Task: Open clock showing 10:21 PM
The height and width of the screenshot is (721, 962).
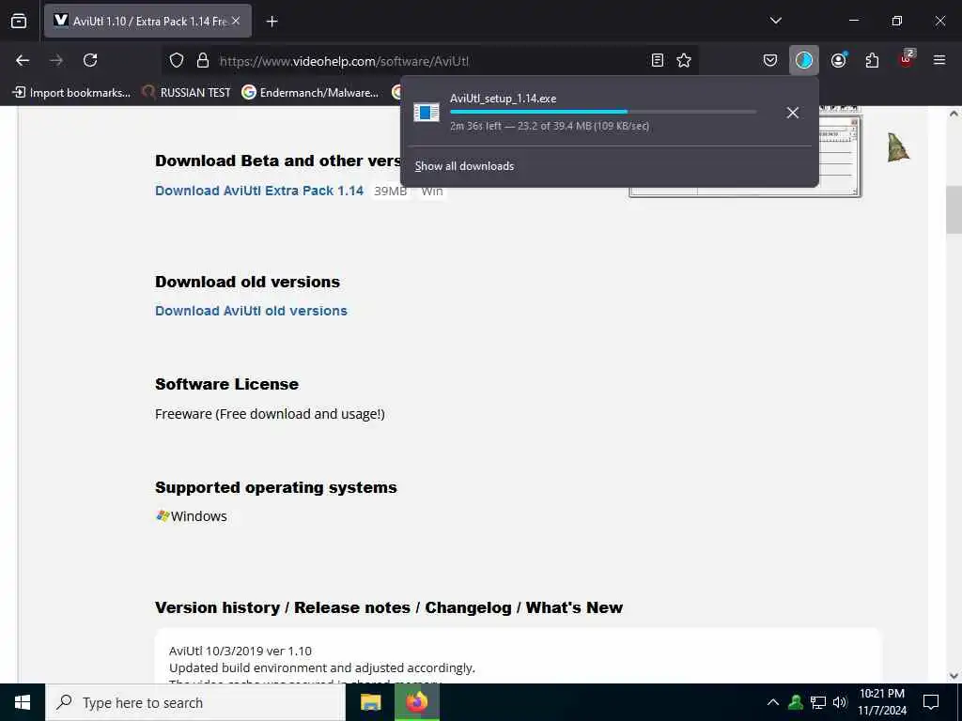Action: 882,702
